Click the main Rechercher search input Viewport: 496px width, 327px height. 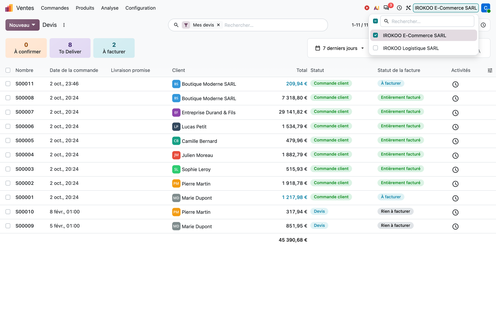click(274, 25)
